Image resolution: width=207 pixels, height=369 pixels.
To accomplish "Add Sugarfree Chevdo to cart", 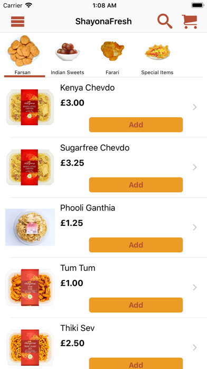I will coord(136,184).
